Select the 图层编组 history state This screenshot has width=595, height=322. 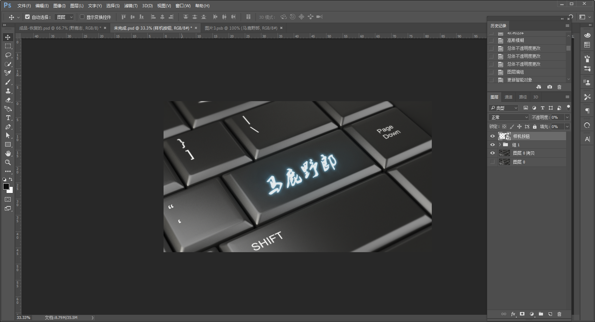[527, 72]
